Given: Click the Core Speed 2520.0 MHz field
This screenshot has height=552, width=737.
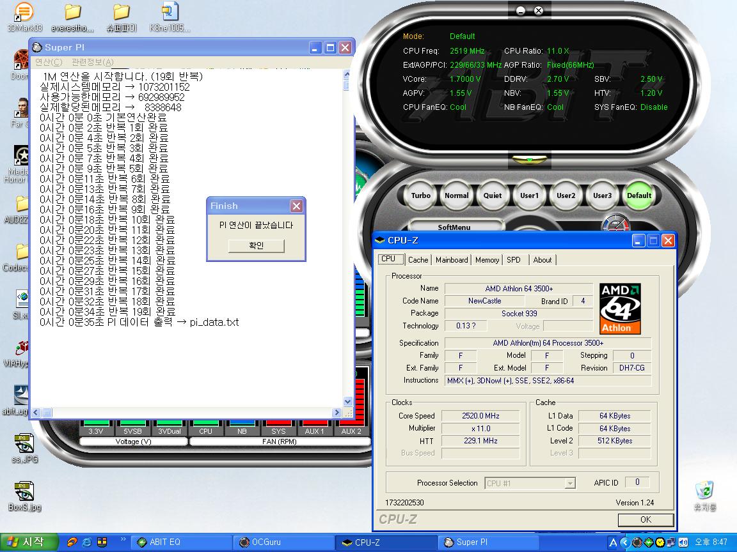Looking at the screenshot, I should pyautogui.click(x=480, y=416).
